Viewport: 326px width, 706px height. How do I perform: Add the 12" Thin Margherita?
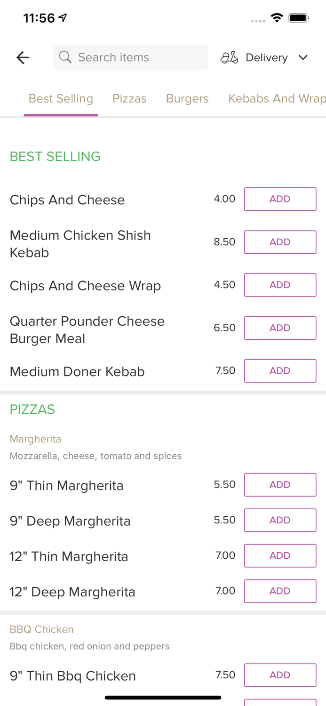click(280, 555)
